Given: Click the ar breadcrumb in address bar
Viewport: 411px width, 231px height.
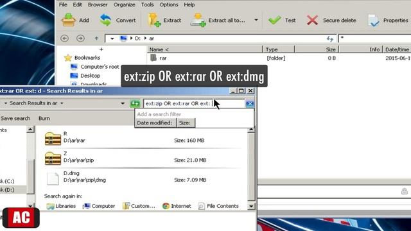Looking at the screenshot, I should click(x=152, y=38).
